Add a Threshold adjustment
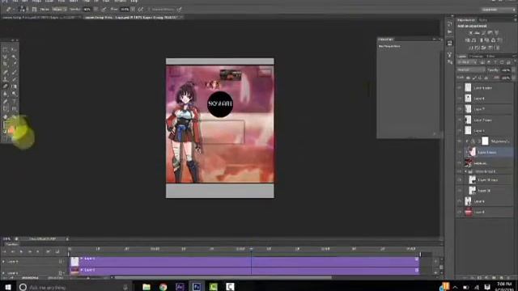 tap(484, 48)
